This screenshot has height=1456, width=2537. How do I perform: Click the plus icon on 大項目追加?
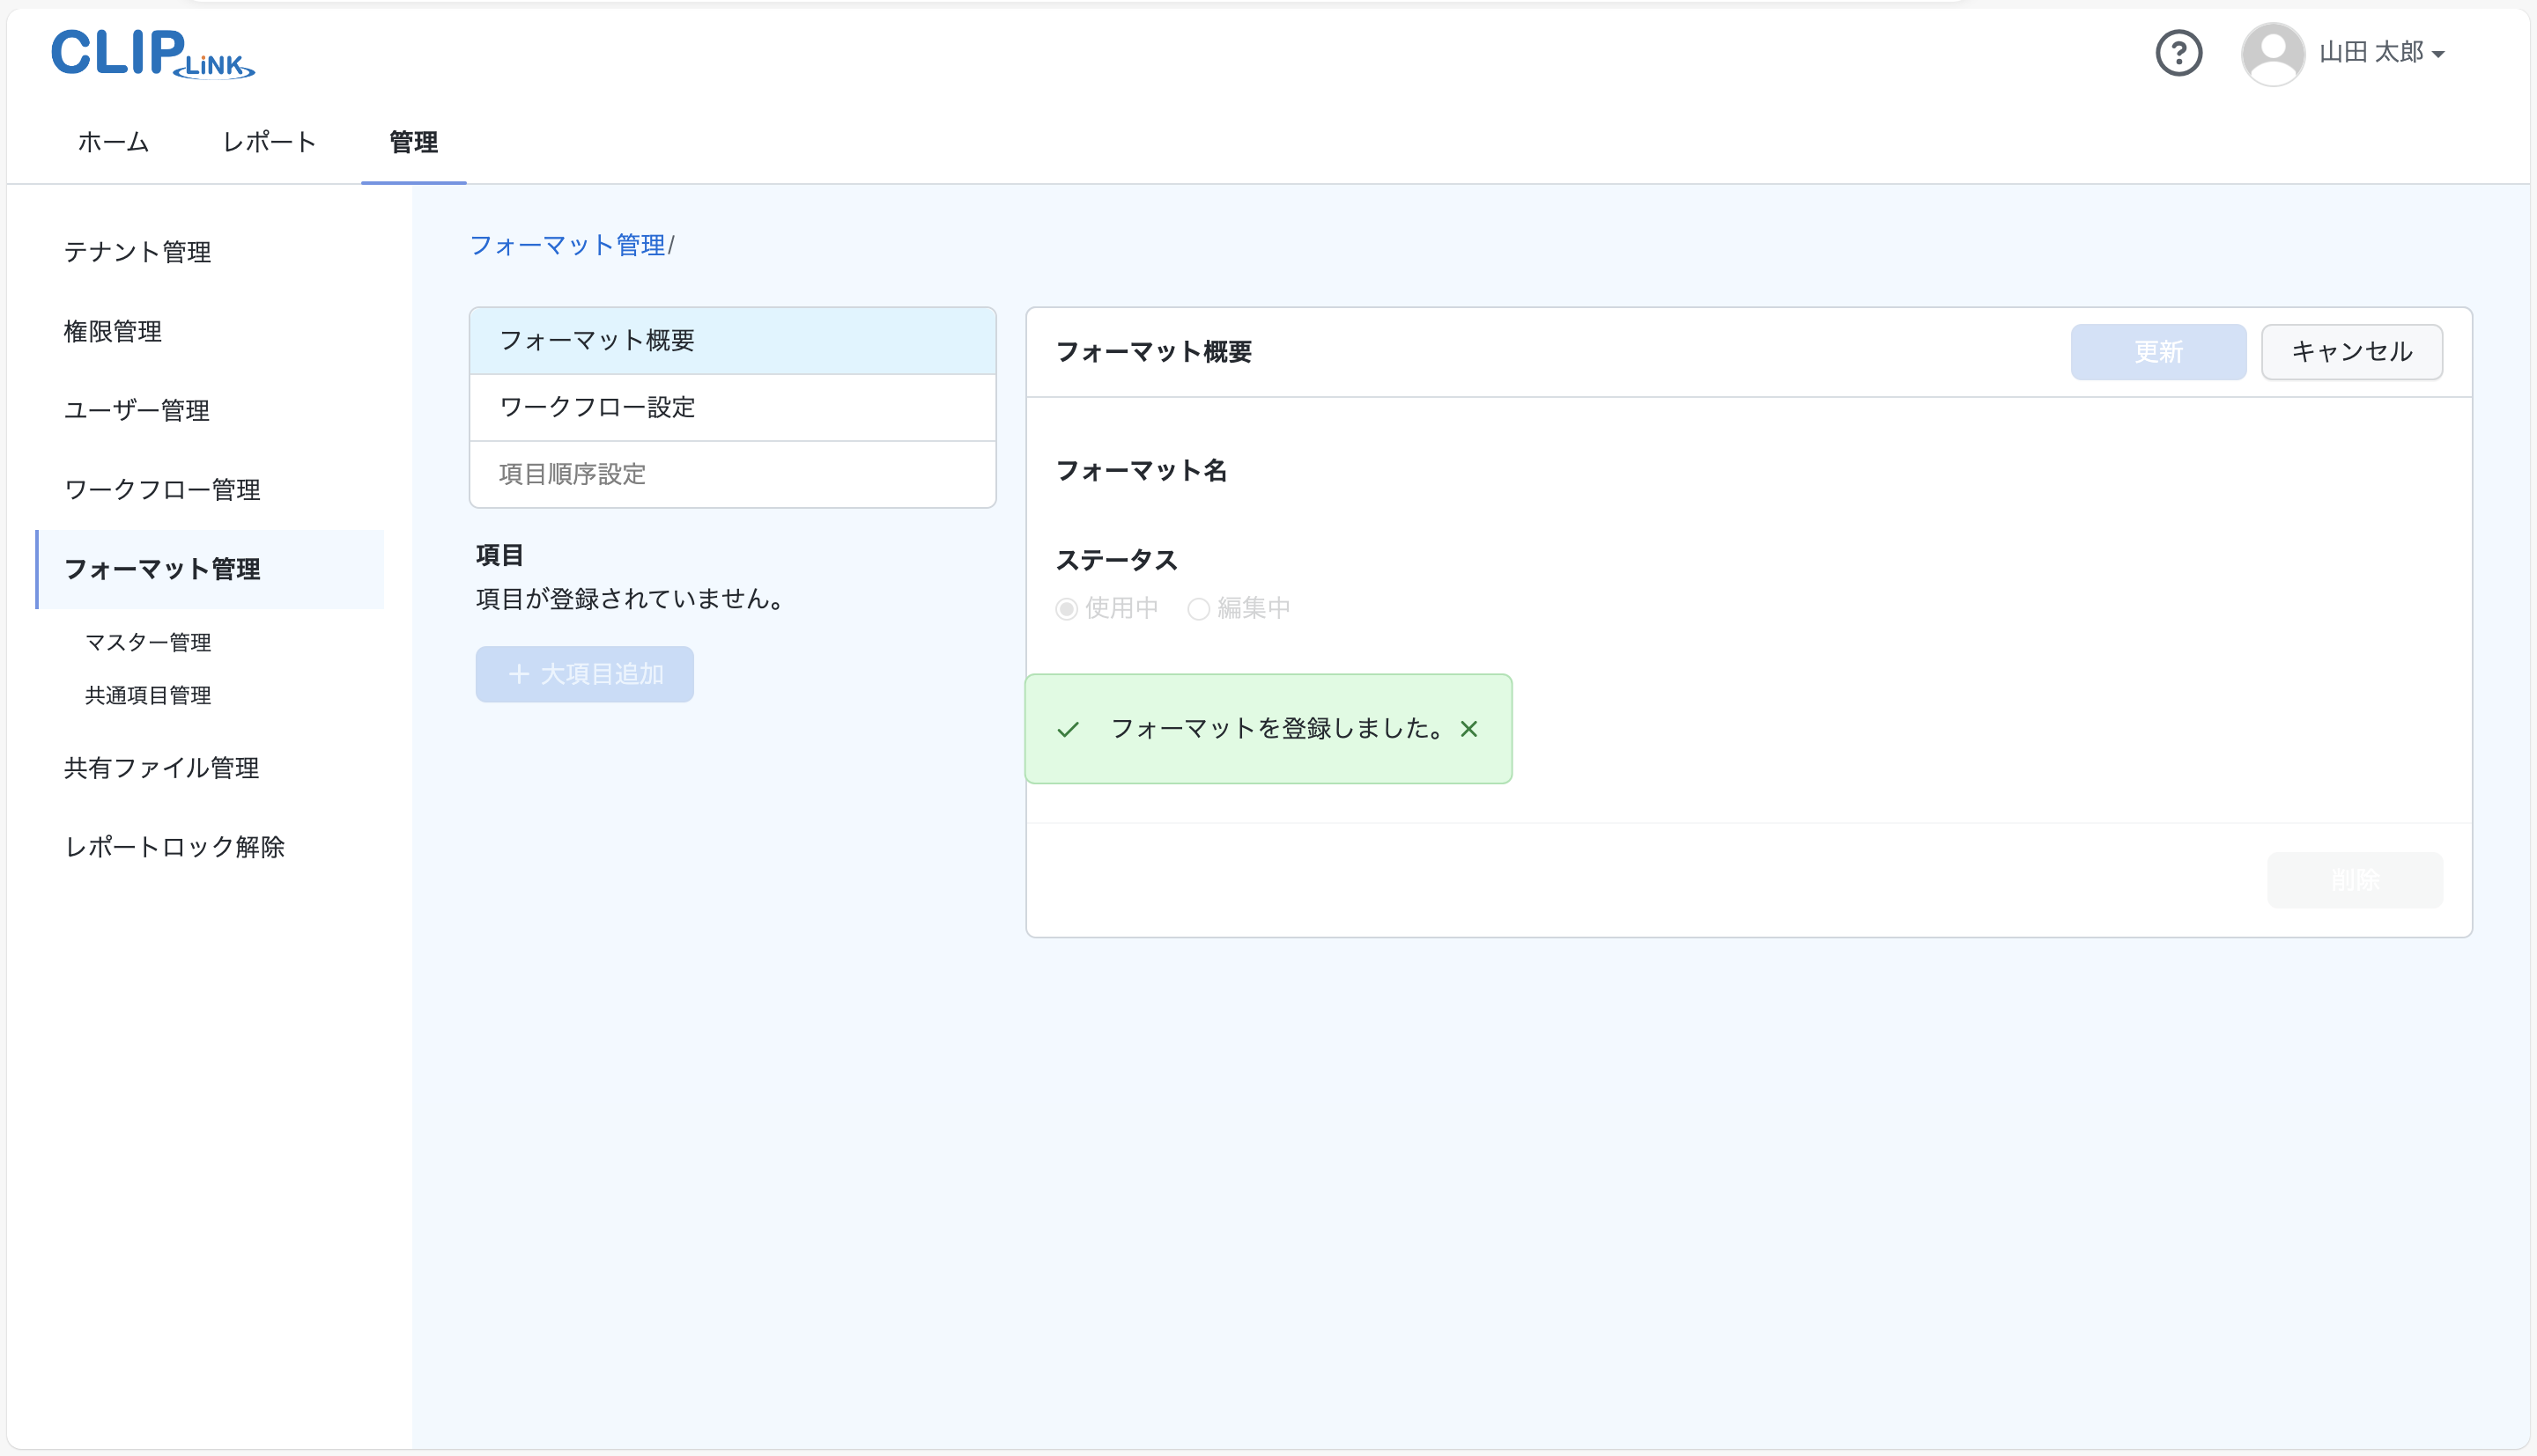coord(518,674)
